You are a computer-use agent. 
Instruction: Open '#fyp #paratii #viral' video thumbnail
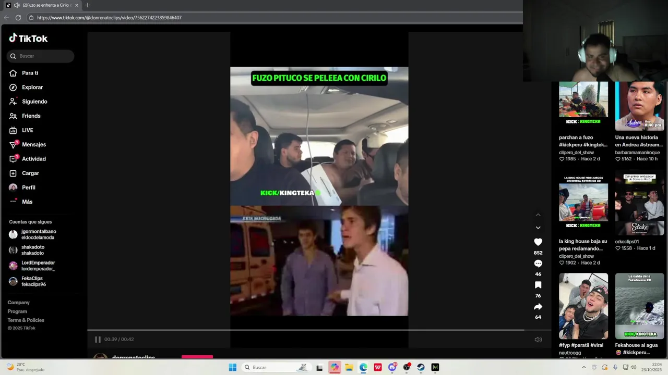[x=583, y=306]
